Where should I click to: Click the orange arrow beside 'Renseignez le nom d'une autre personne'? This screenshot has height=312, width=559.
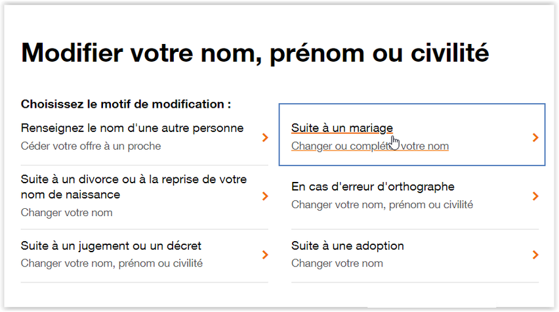(x=265, y=137)
